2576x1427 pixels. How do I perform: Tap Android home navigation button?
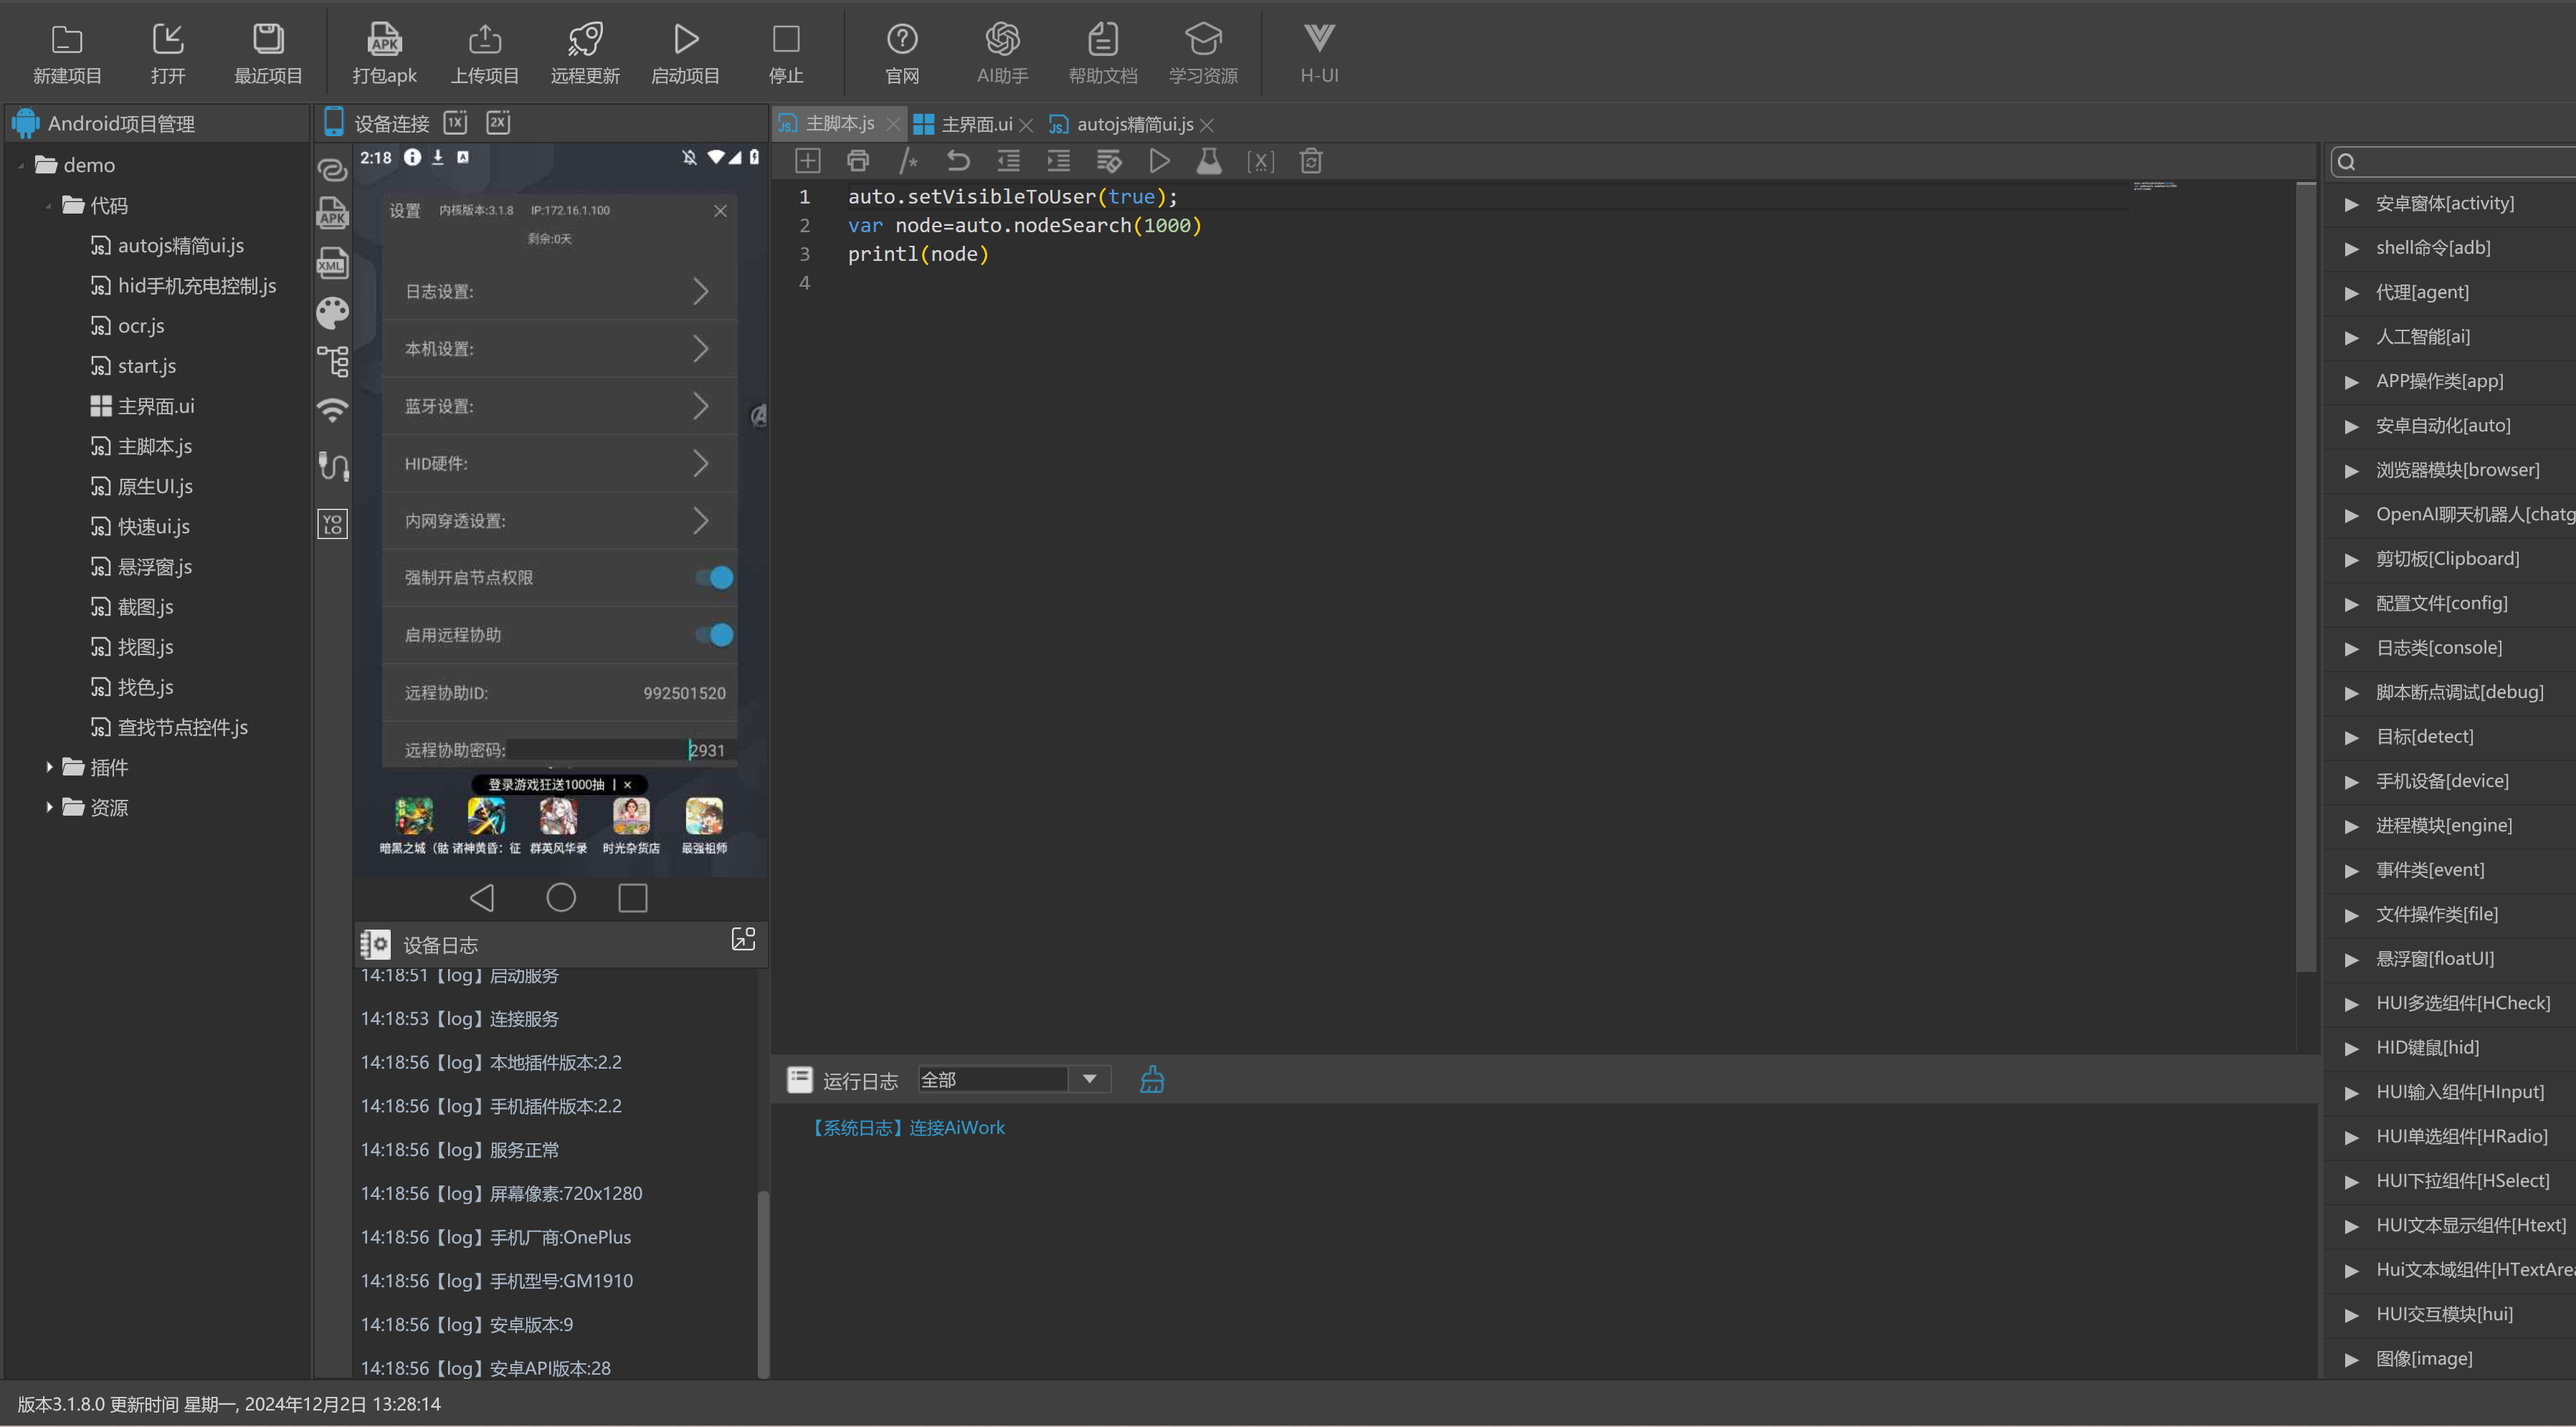pos(561,898)
